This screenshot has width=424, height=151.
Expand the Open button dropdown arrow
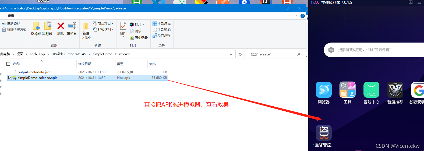tap(143, 24)
